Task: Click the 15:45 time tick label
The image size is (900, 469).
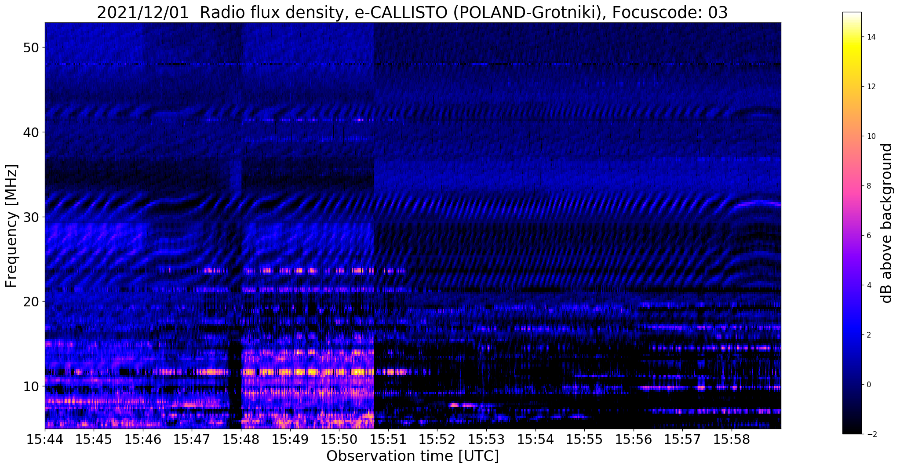Action: click(94, 439)
